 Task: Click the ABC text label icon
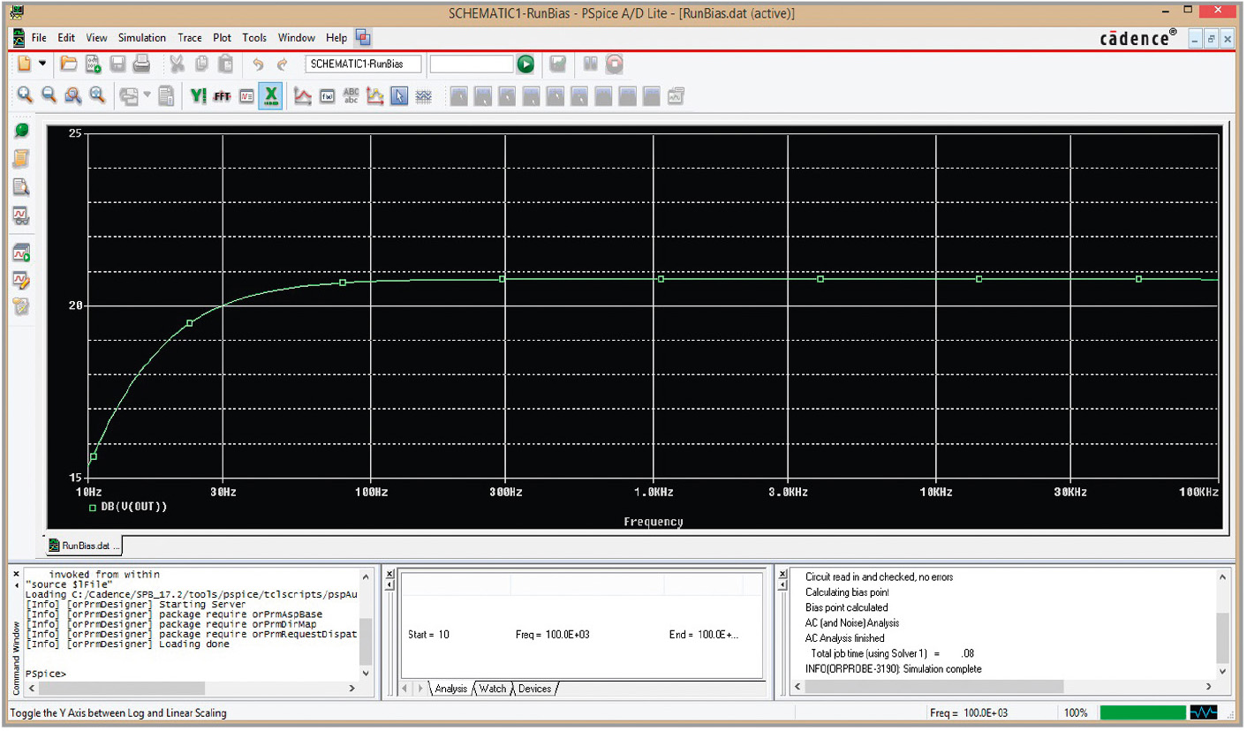[351, 95]
